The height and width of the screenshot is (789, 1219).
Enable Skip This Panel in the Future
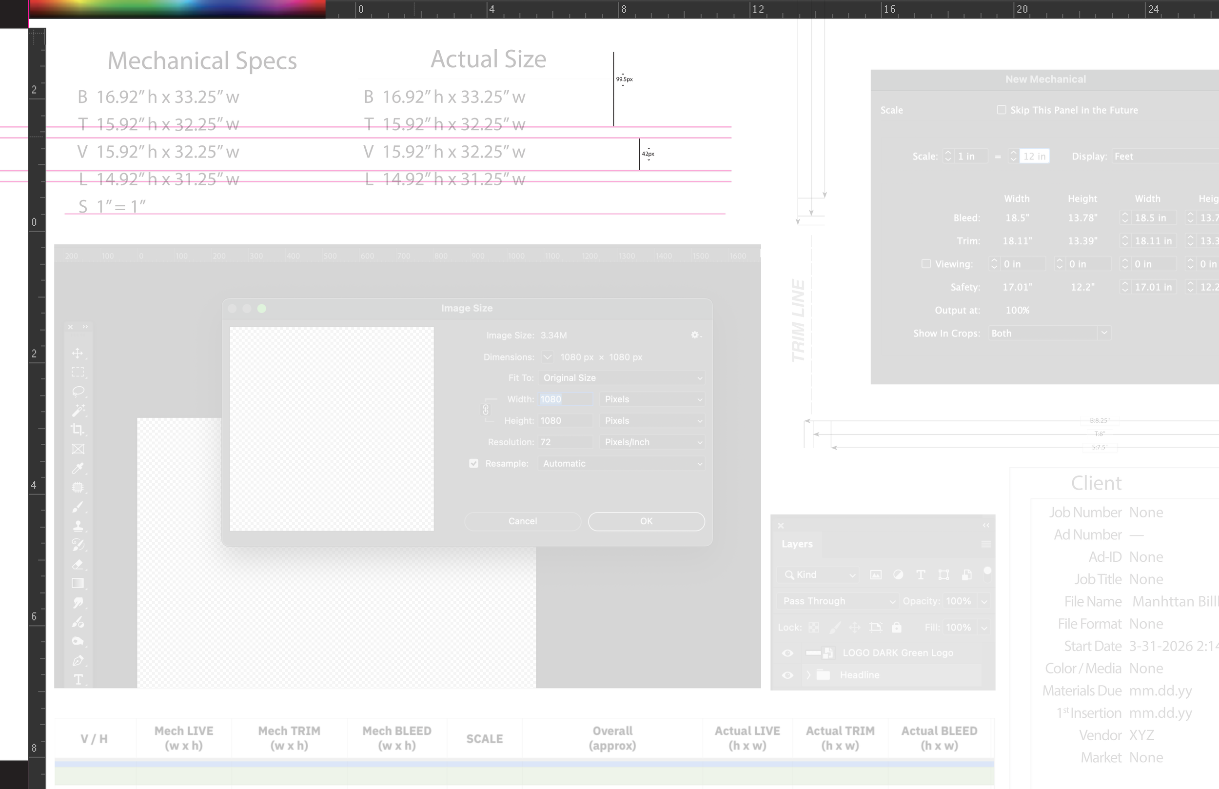pos(1002,110)
